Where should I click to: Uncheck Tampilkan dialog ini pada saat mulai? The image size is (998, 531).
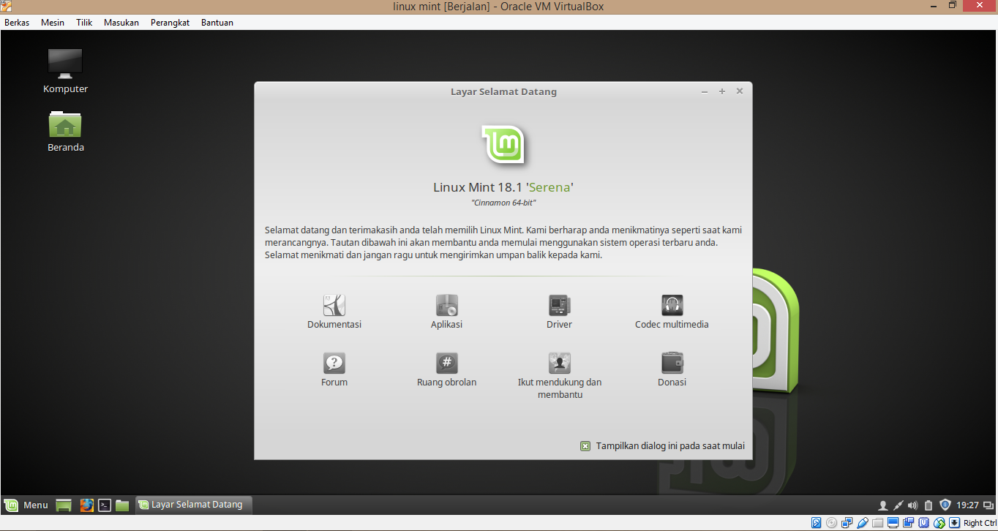tap(585, 445)
